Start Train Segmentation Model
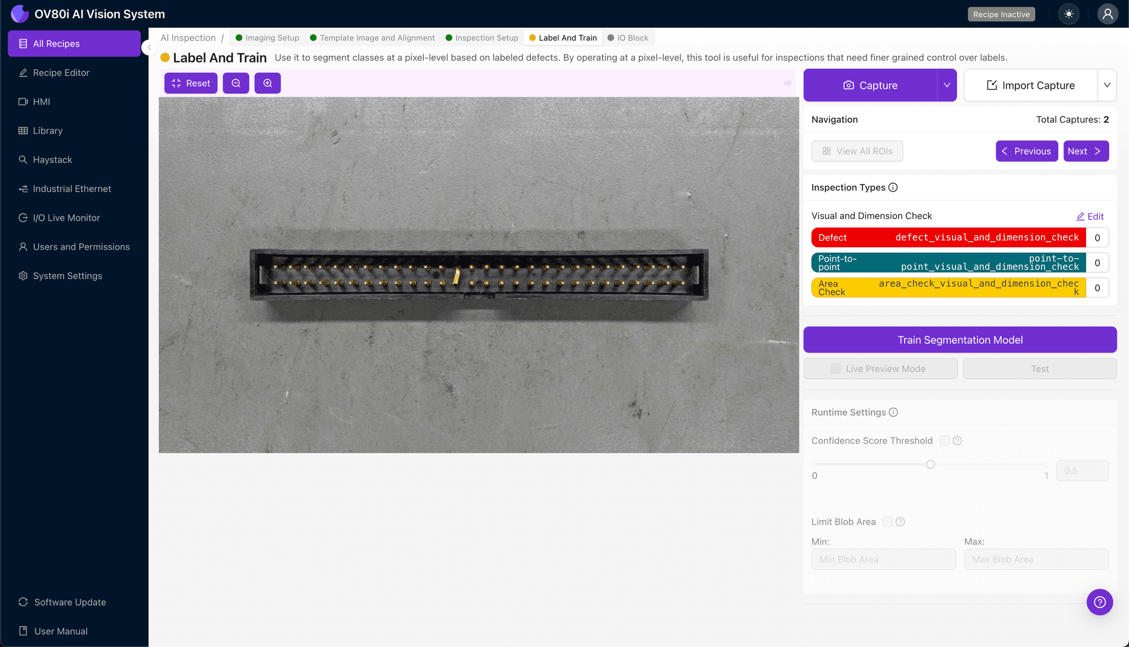 pos(959,339)
